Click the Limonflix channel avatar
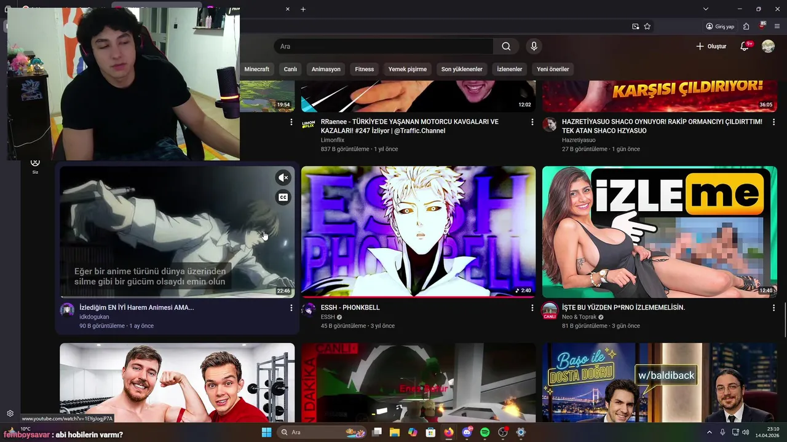The width and height of the screenshot is (787, 442). coord(308,125)
